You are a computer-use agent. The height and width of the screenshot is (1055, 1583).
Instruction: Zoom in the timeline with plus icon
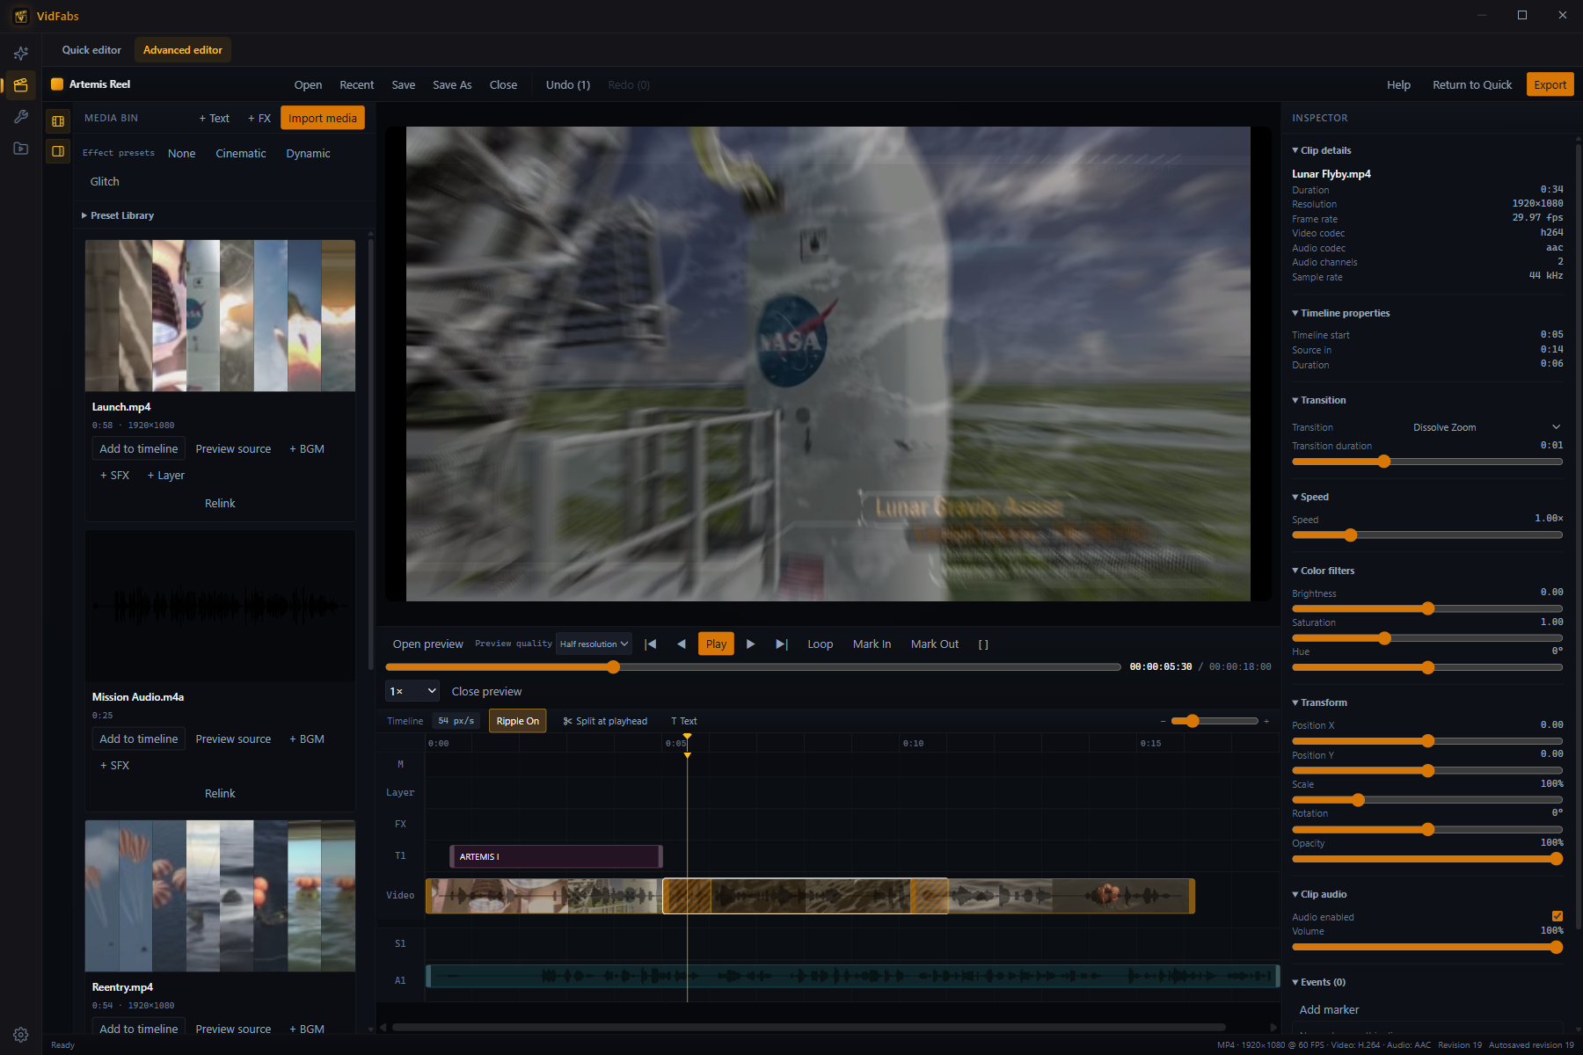pos(1266,721)
